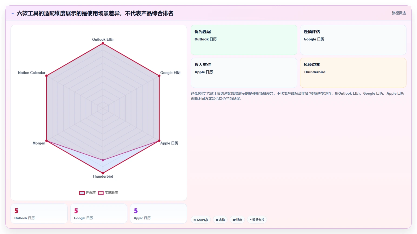
Task: Click the Outlook 日历 axis label
Action: coord(103,39)
